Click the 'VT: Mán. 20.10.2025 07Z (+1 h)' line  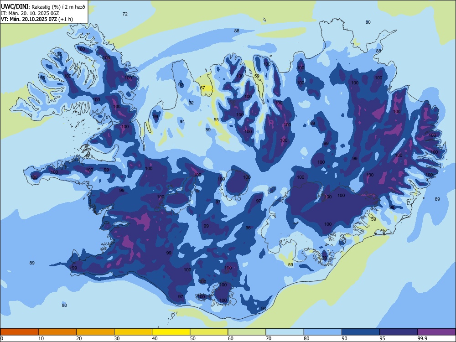37,19
